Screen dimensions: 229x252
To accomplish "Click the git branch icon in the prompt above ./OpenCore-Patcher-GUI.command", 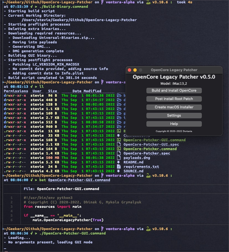I will point(102,229).
